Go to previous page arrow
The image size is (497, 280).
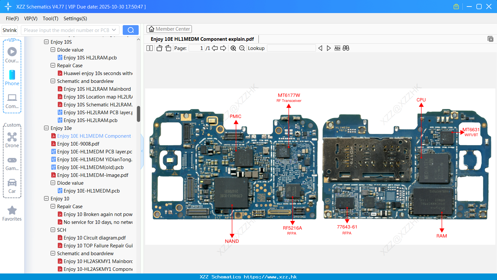click(215, 48)
